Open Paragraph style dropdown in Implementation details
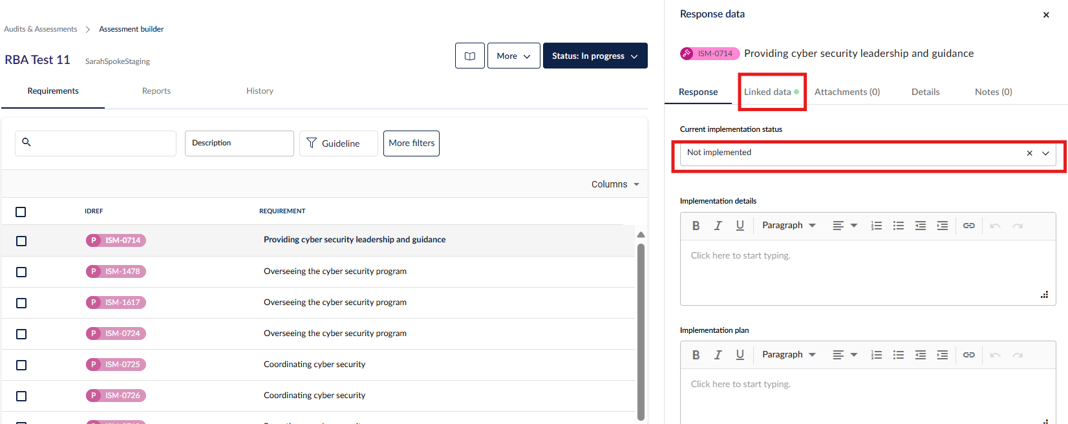Screen dimensions: 1068x424 [x=789, y=226]
